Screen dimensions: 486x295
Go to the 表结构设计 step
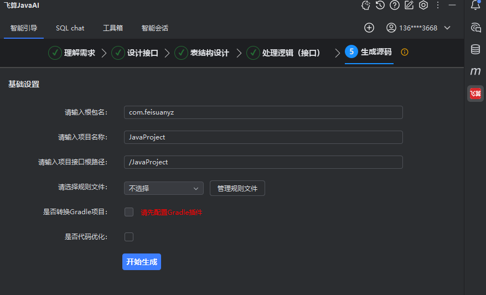210,53
